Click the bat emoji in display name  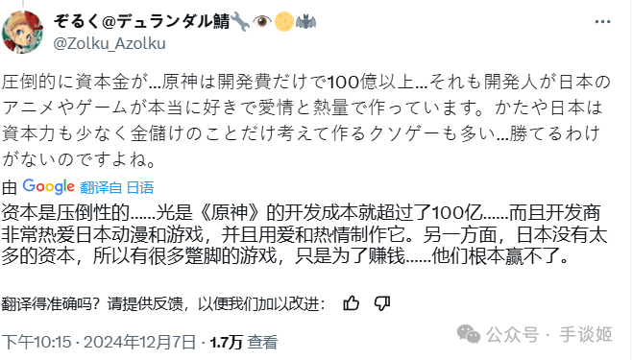[x=306, y=21]
